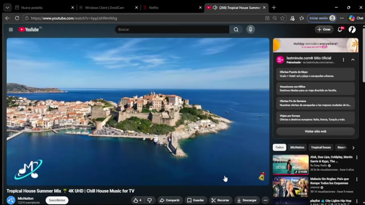Go back with the browser back arrow

[7, 18]
